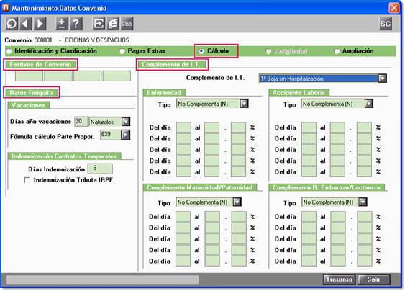Click the CISS toolbar icon

(x=127, y=24)
